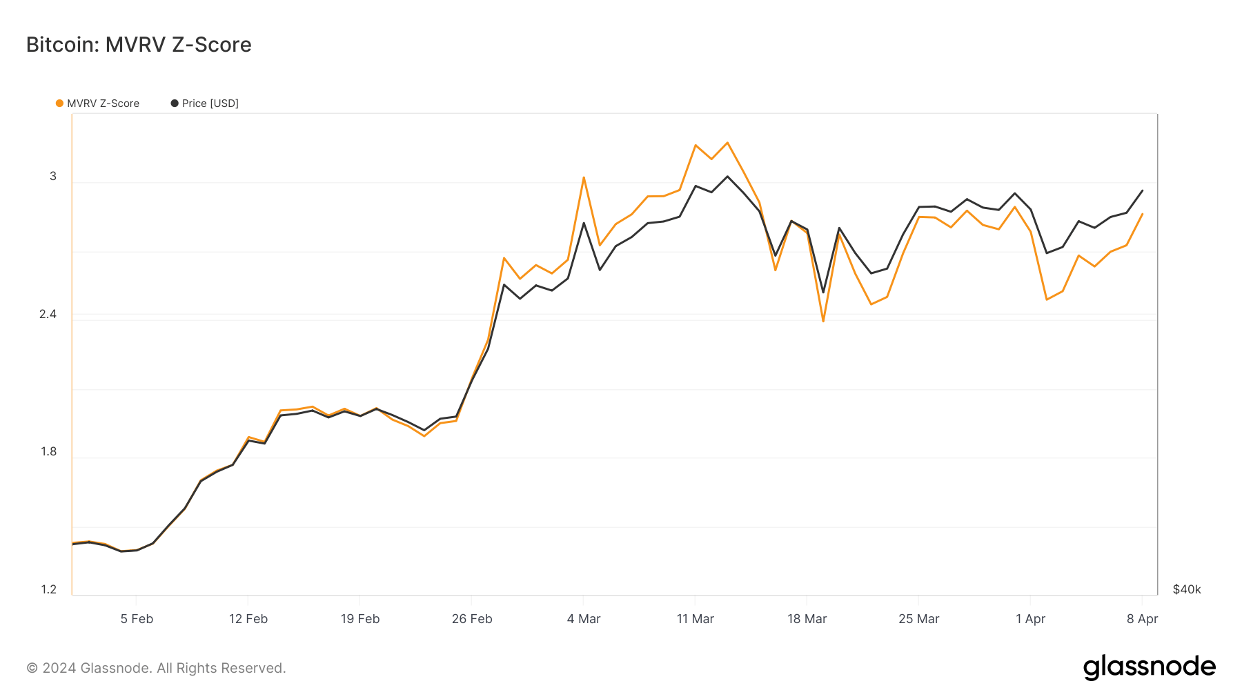The height and width of the screenshot is (699, 1242).
Task: Click the black Price [USD] legend dot
Action: [x=175, y=104]
